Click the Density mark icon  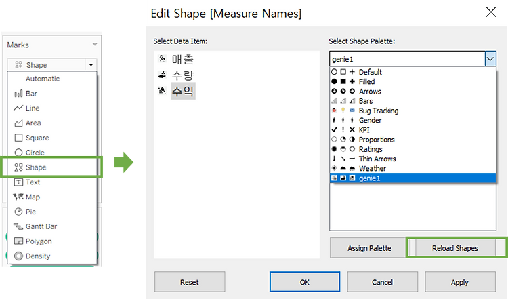click(18, 256)
